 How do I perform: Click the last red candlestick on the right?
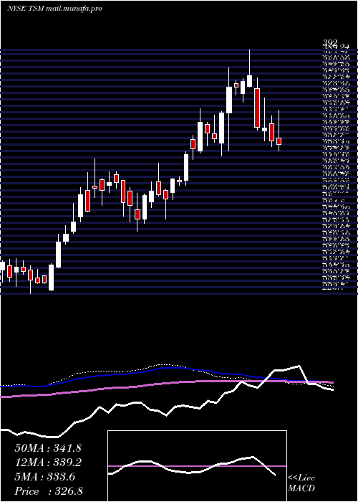click(x=279, y=131)
